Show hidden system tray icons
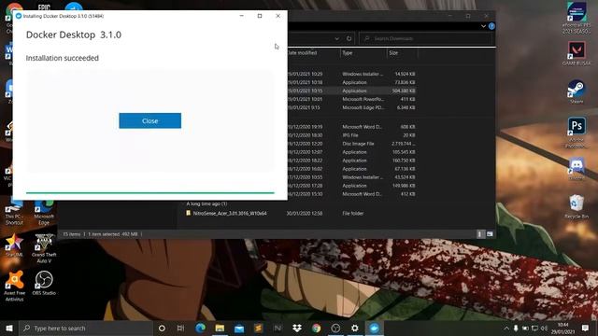This screenshot has width=598, height=336. [506, 328]
